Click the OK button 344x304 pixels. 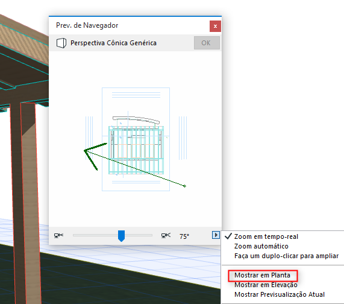click(207, 43)
